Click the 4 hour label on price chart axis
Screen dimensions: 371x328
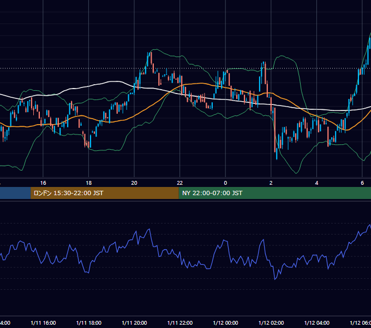click(316, 183)
